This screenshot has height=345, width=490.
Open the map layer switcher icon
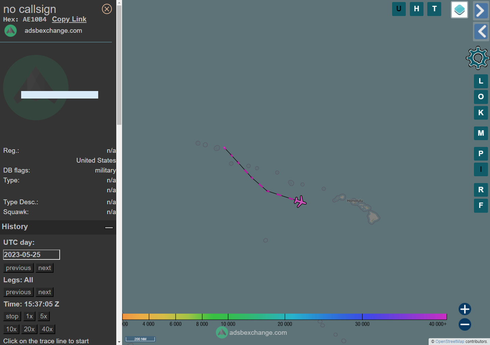point(459,10)
